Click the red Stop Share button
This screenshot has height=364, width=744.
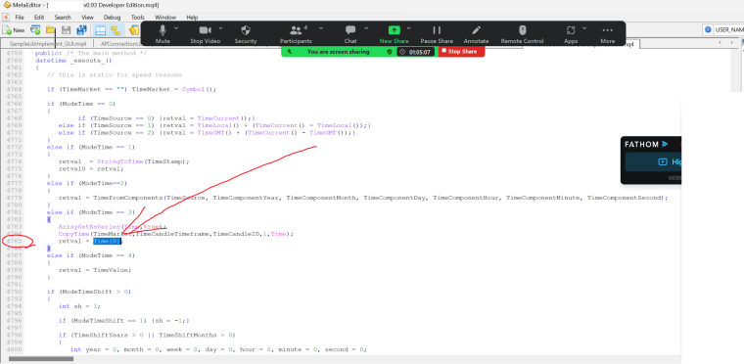tap(461, 51)
